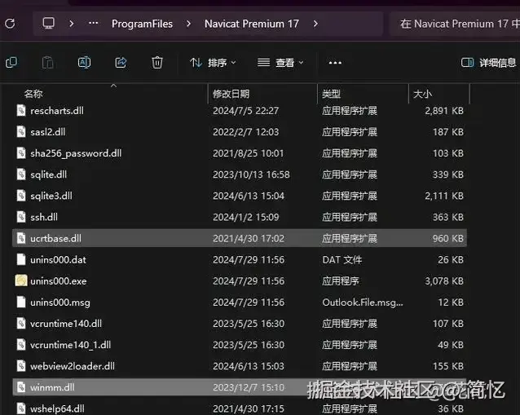
Task: Click the blank file icon of unins000.msg
Action: pyautogui.click(x=21, y=302)
